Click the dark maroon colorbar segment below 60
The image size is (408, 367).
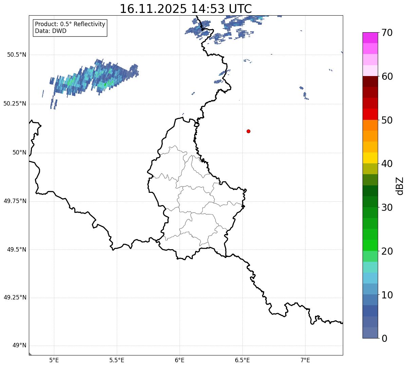[x=370, y=81]
